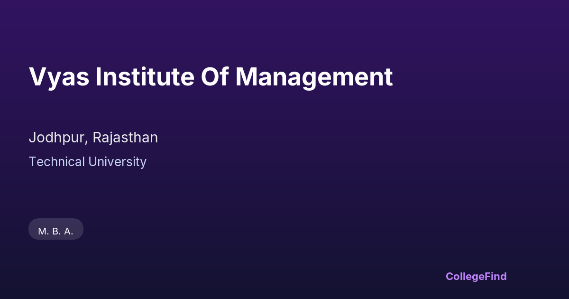Open the CollegeFind brand link
Viewport: 569px width, 299px height.
[476, 276]
